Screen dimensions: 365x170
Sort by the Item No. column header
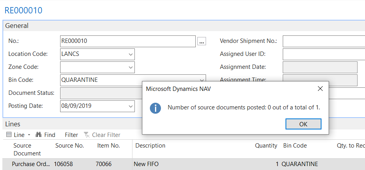(108, 146)
